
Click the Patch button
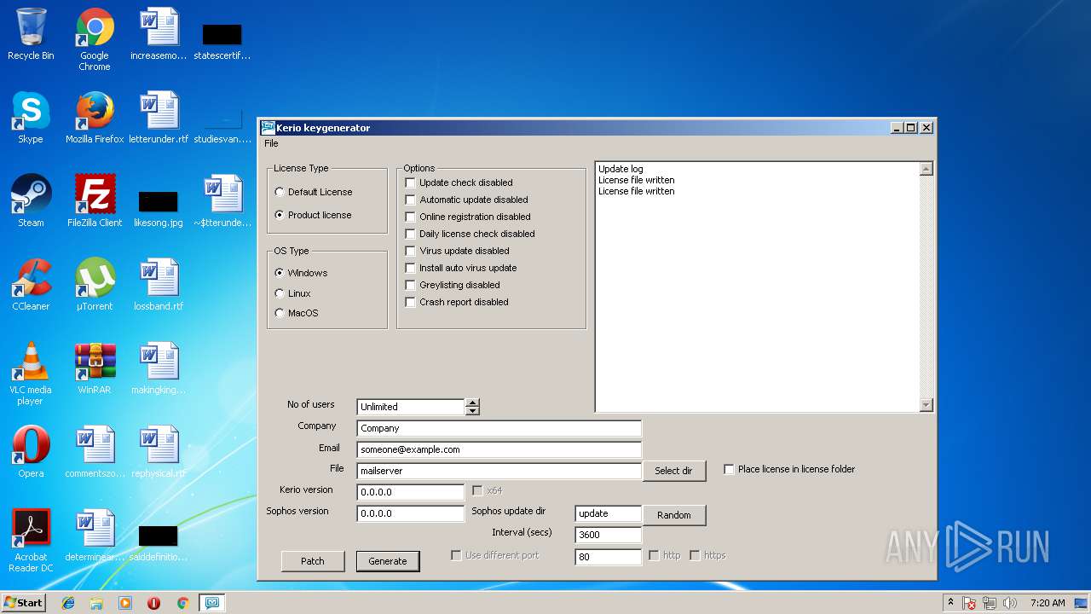click(313, 561)
